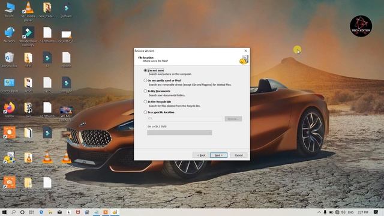Close the Recuva Wizard dialog
This screenshot has width=384, height=216.
(x=245, y=50)
